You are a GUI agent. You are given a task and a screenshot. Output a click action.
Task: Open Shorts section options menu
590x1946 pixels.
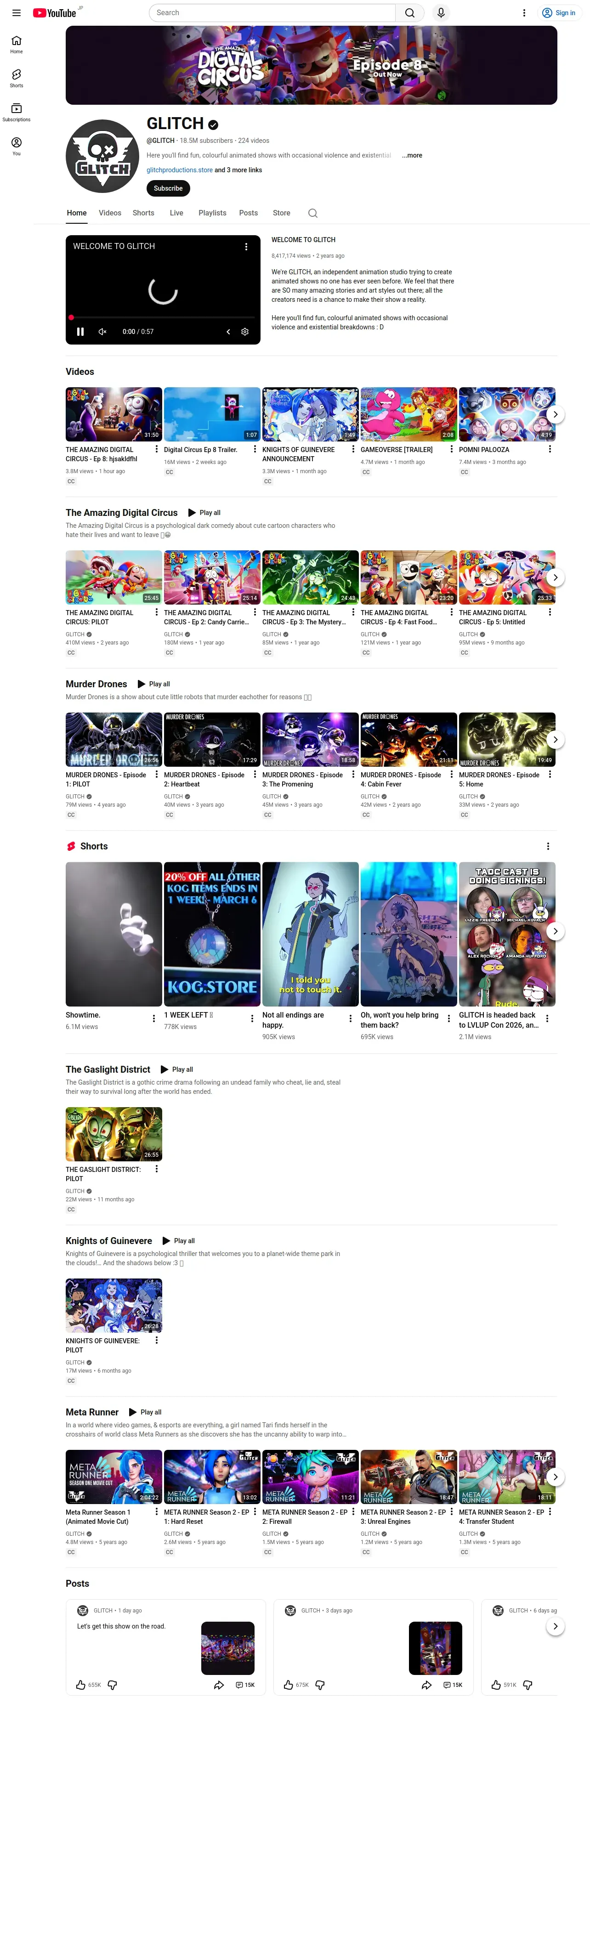tap(548, 846)
